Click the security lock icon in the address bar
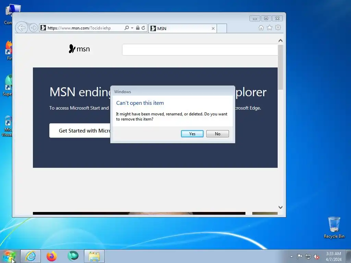 [138, 28]
